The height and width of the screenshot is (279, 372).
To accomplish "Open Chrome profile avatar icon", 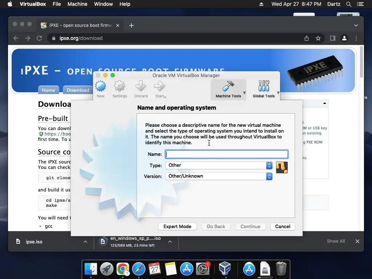I will coord(344,38).
